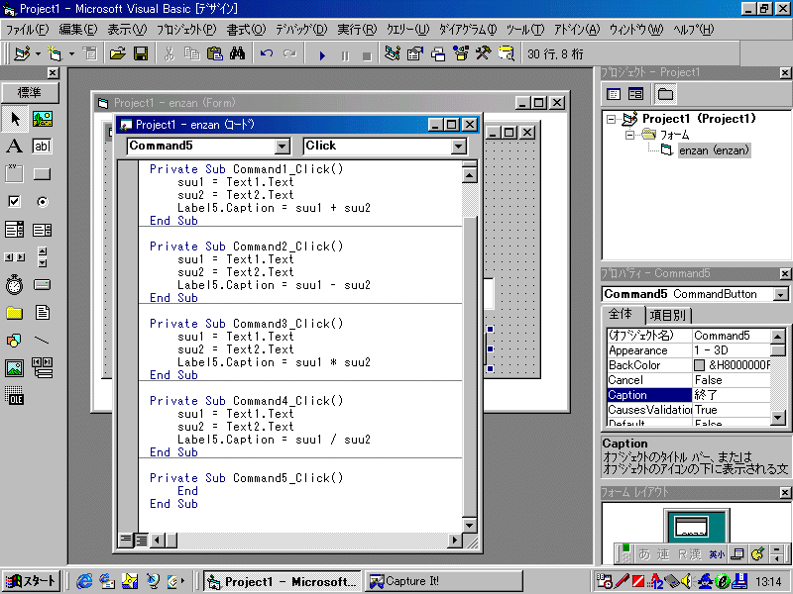The height and width of the screenshot is (594, 793).
Task: Select the horizontal scrollbar tool
Action: coord(15,257)
